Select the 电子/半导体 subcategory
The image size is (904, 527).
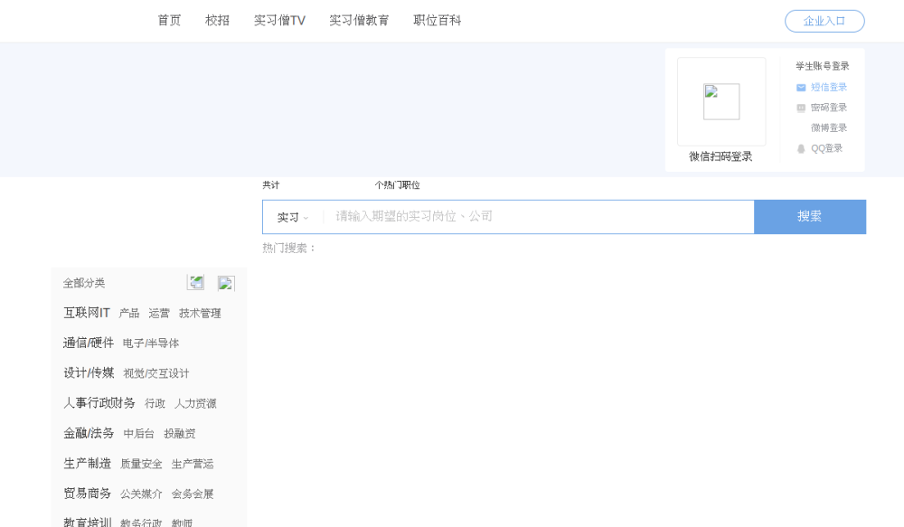tap(151, 343)
